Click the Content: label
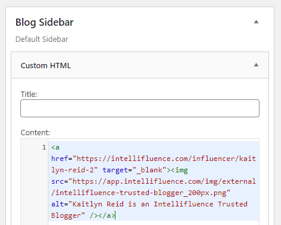Image resolution: width=281 pixels, height=225 pixels. (x=35, y=133)
